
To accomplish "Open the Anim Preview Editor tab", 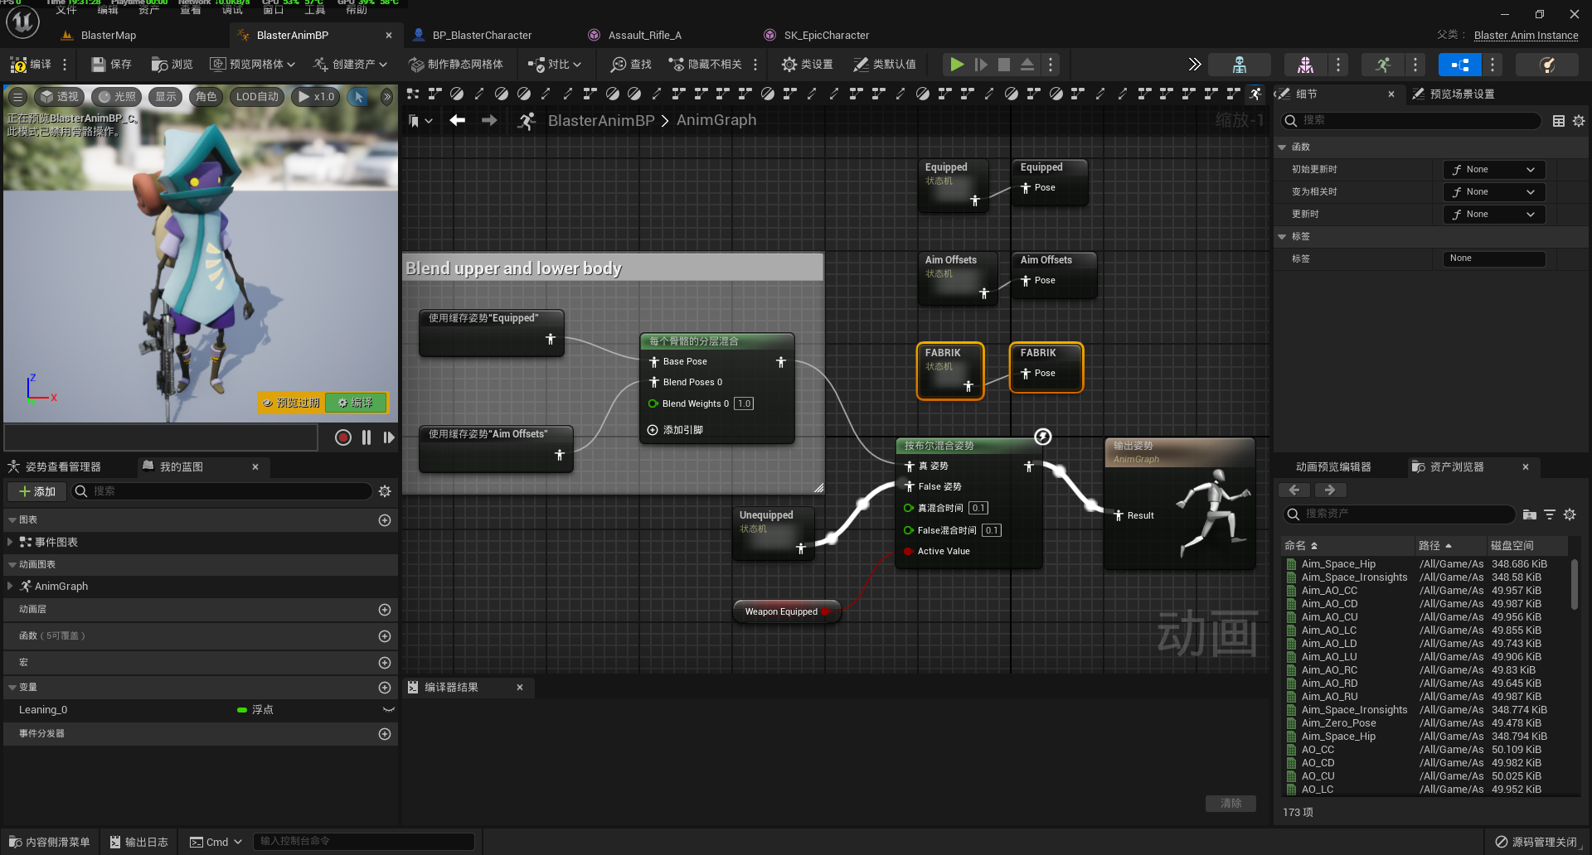I will click(1333, 467).
